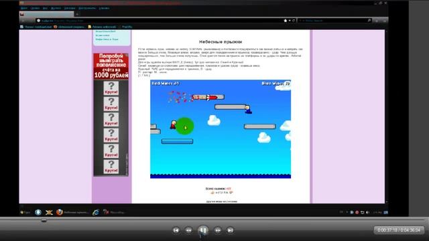Click the bookmark star icon in address bar
429x241 pixels.
point(286,21)
